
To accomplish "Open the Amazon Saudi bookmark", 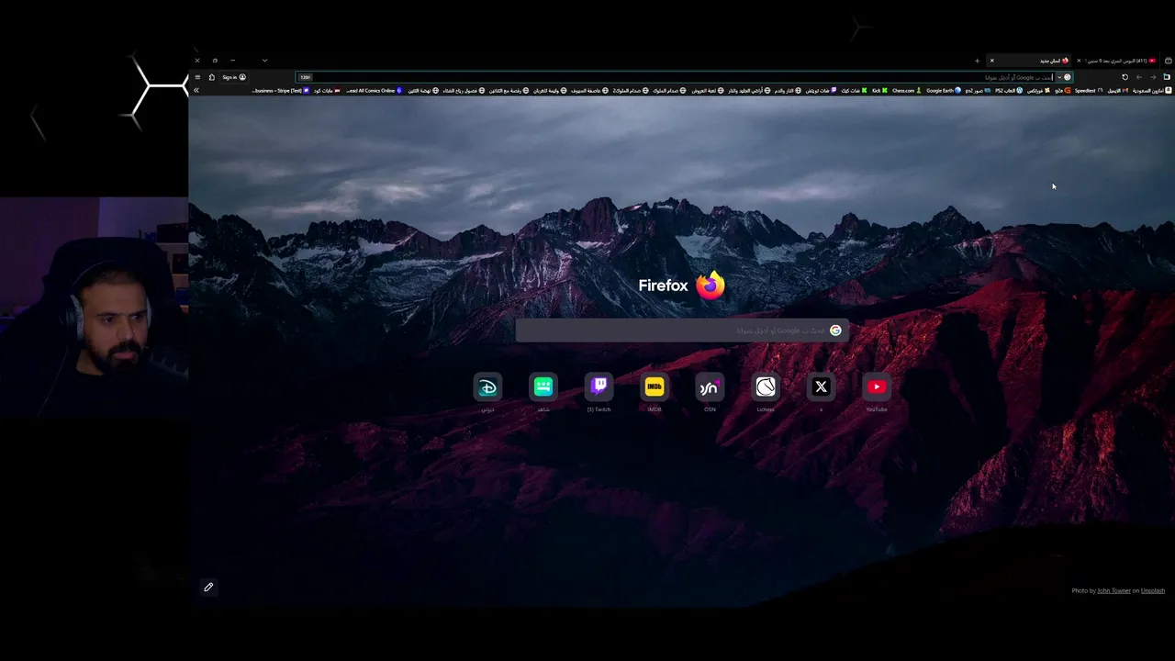I will coord(1153,91).
